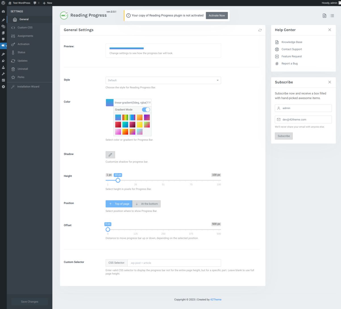Click the current color preview swatch
The width and height of the screenshot is (341, 309).
[110, 103]
